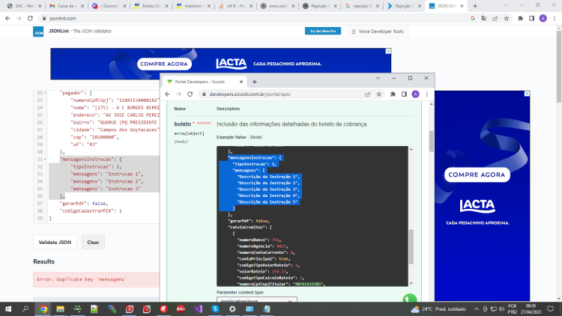The height and width of the screenshot is (316, 562).
Task: Switch to utf 8 browser tab
Action: [x=235, y=6]
